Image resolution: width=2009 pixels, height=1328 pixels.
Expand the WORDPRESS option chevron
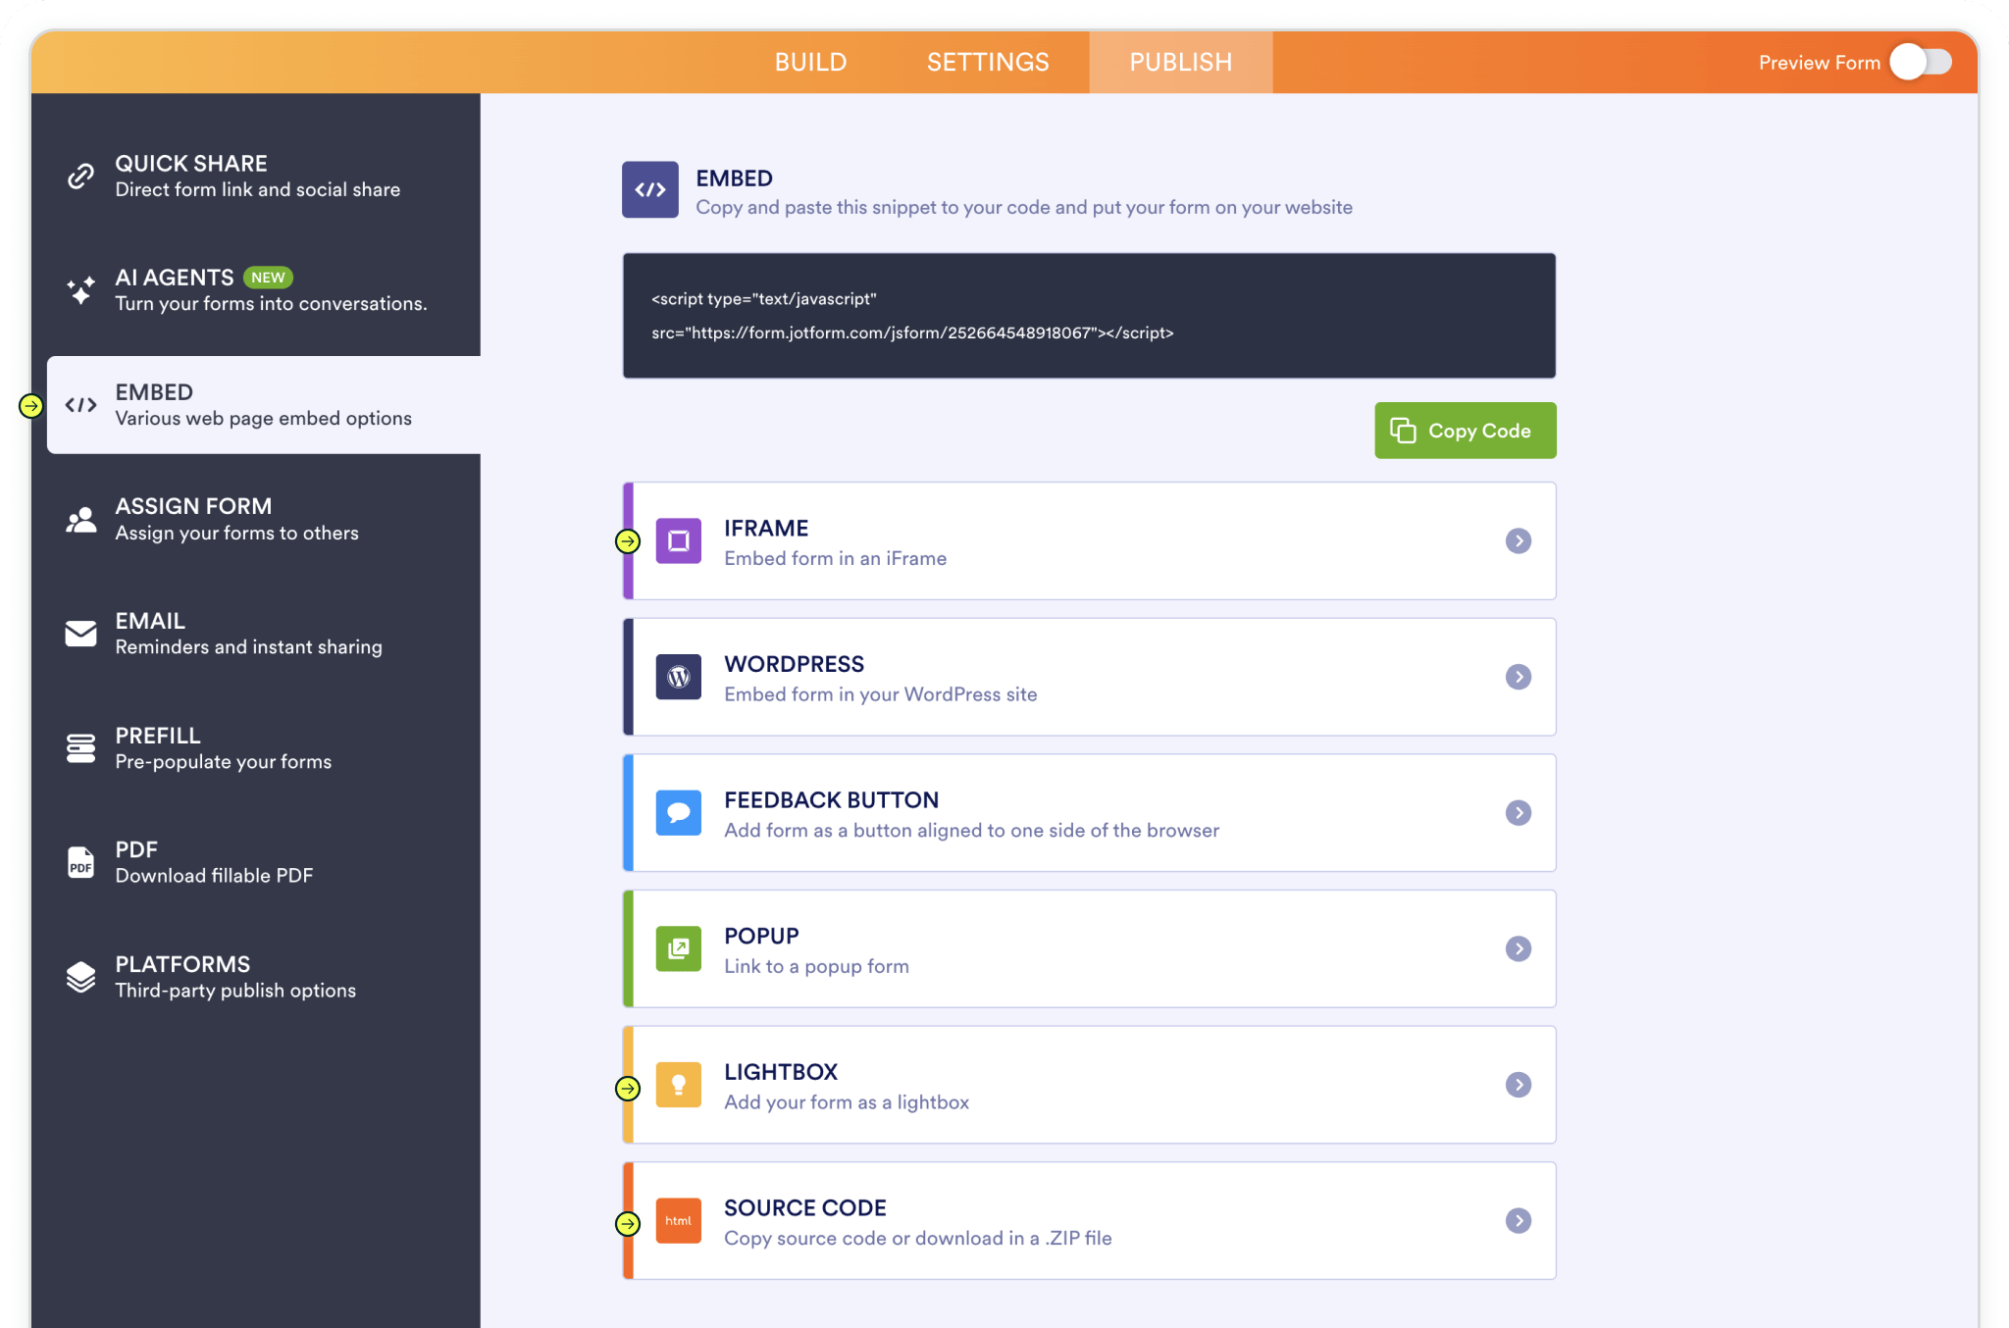1518,677
